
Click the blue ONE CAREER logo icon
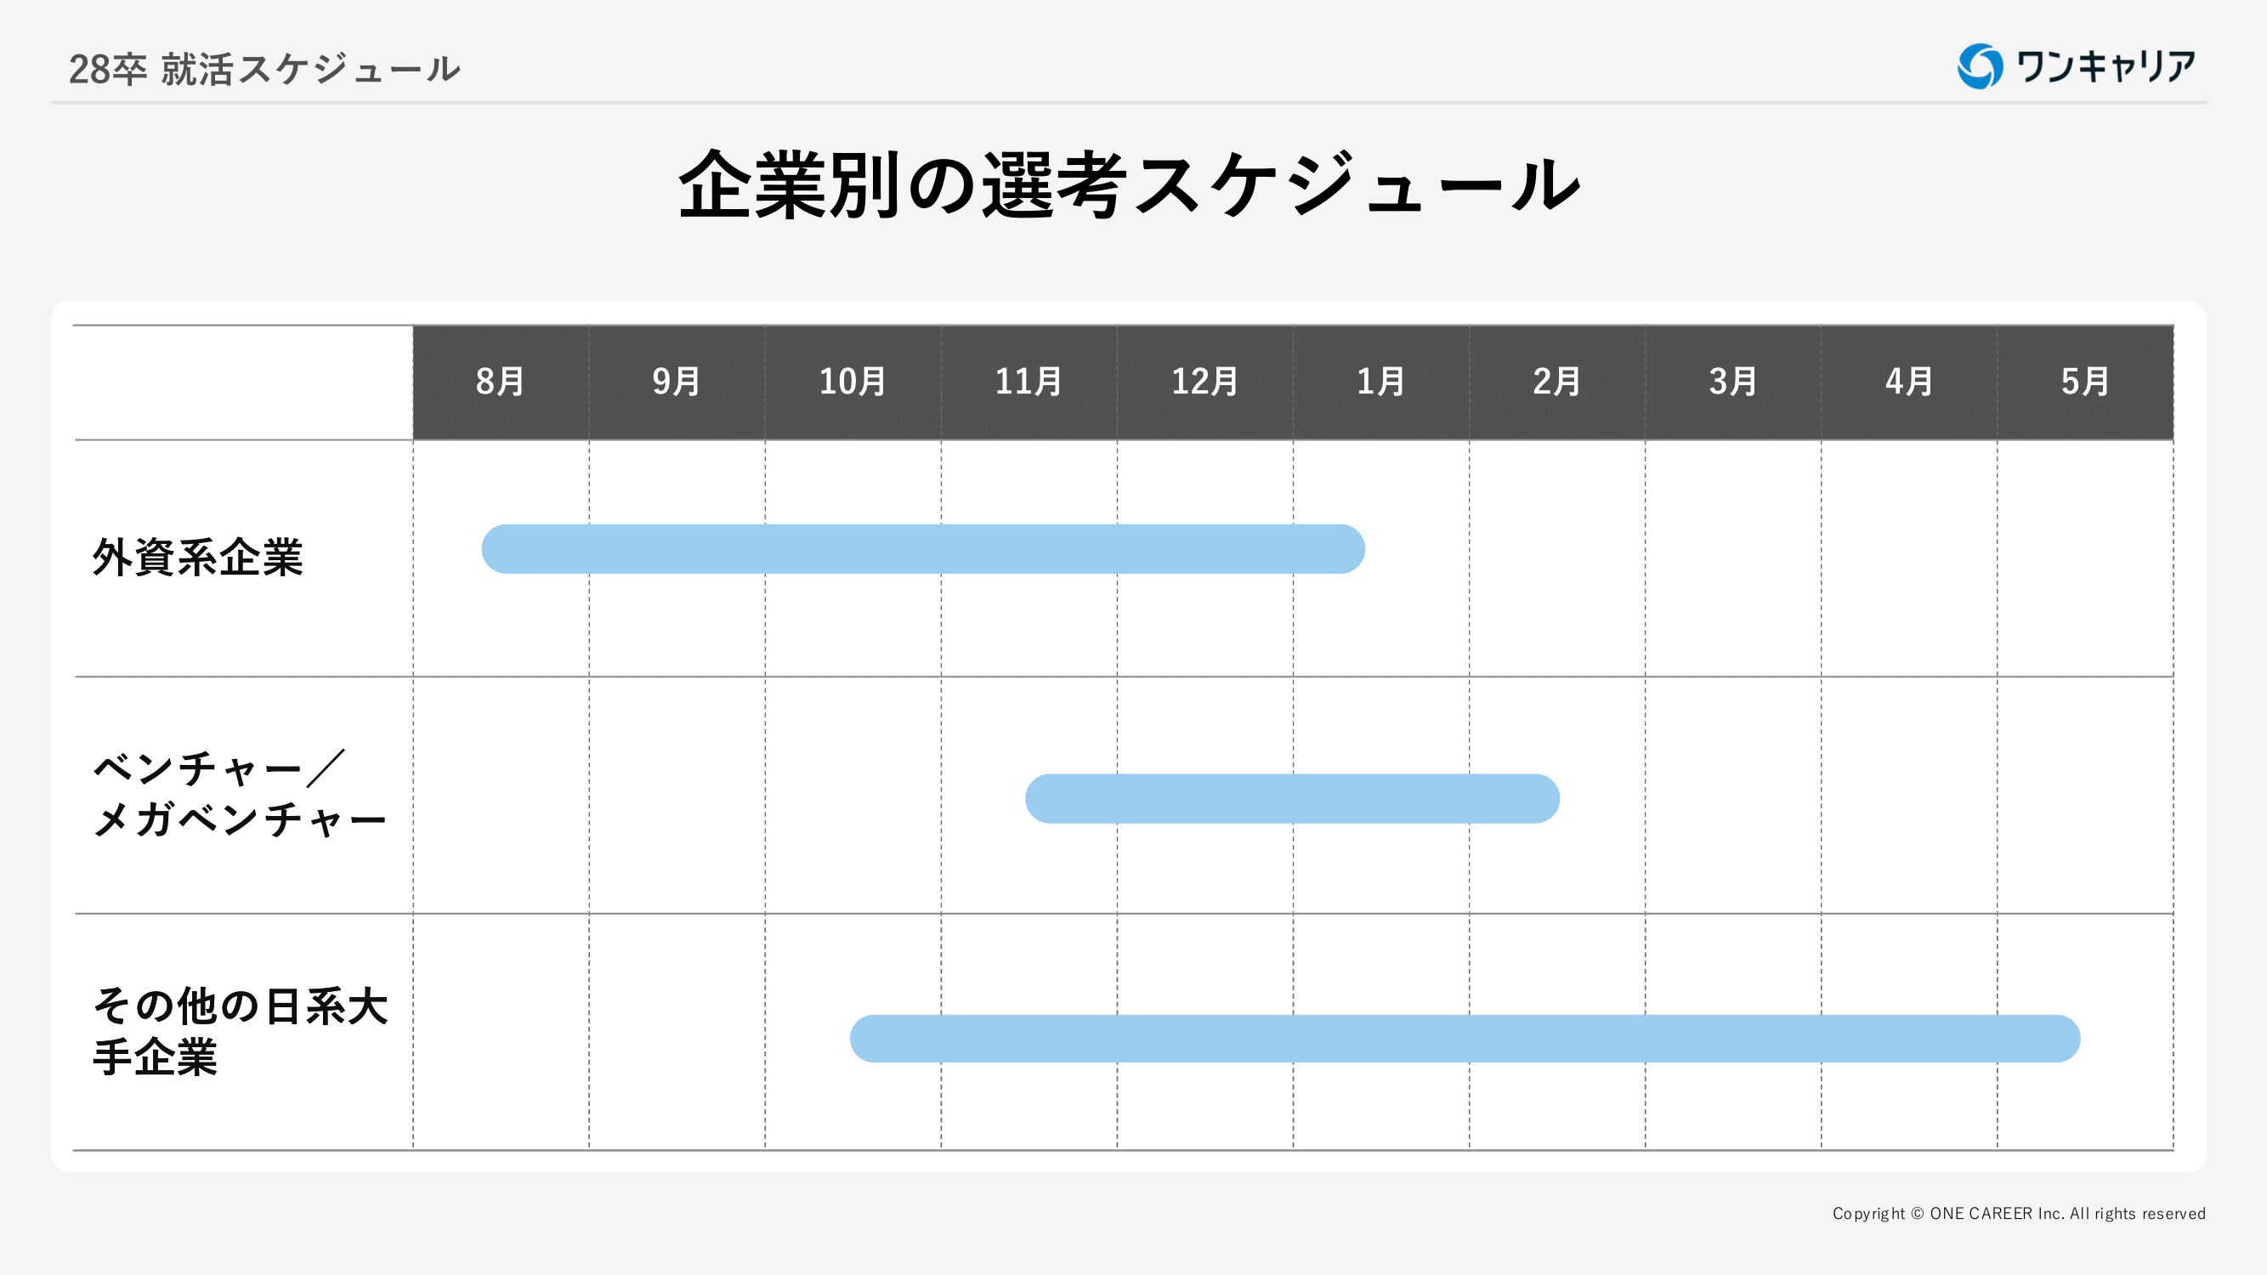coord(1979,66)
